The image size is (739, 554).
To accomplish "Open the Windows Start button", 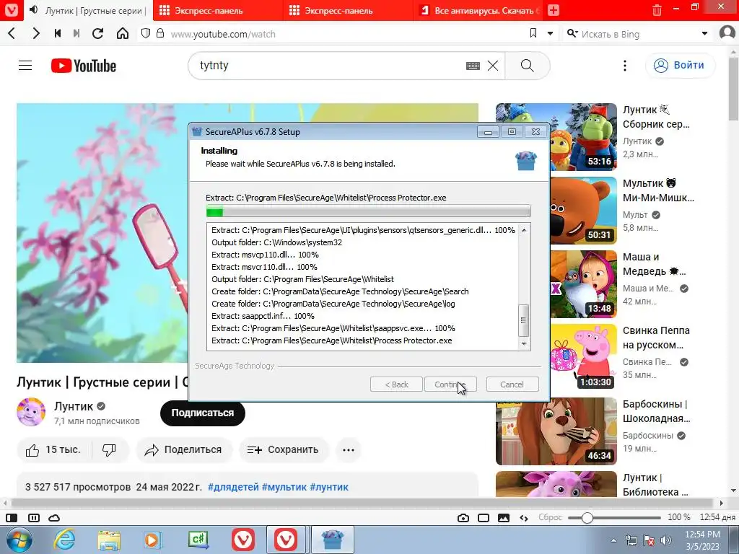I will tap(19, 540).
